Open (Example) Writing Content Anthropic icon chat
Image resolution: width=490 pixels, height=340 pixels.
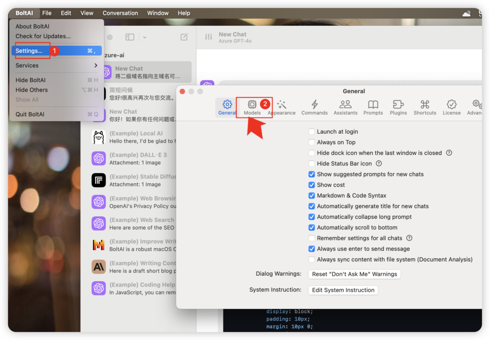[99, 267]
